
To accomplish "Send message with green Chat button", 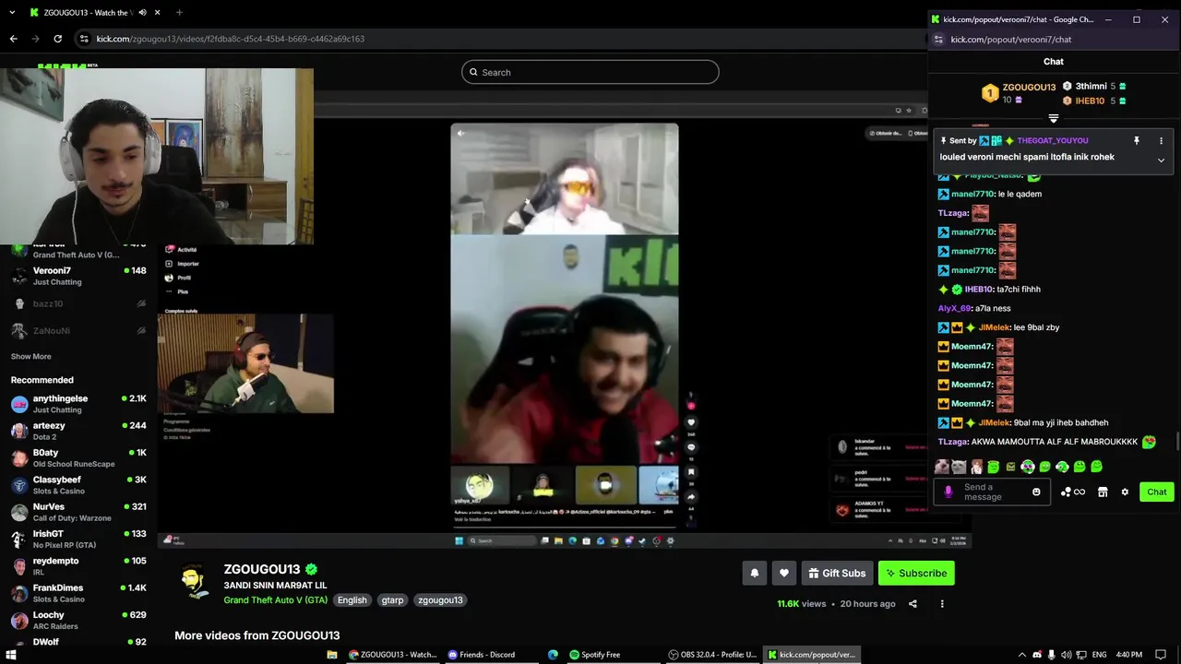I will [1157, 492].
